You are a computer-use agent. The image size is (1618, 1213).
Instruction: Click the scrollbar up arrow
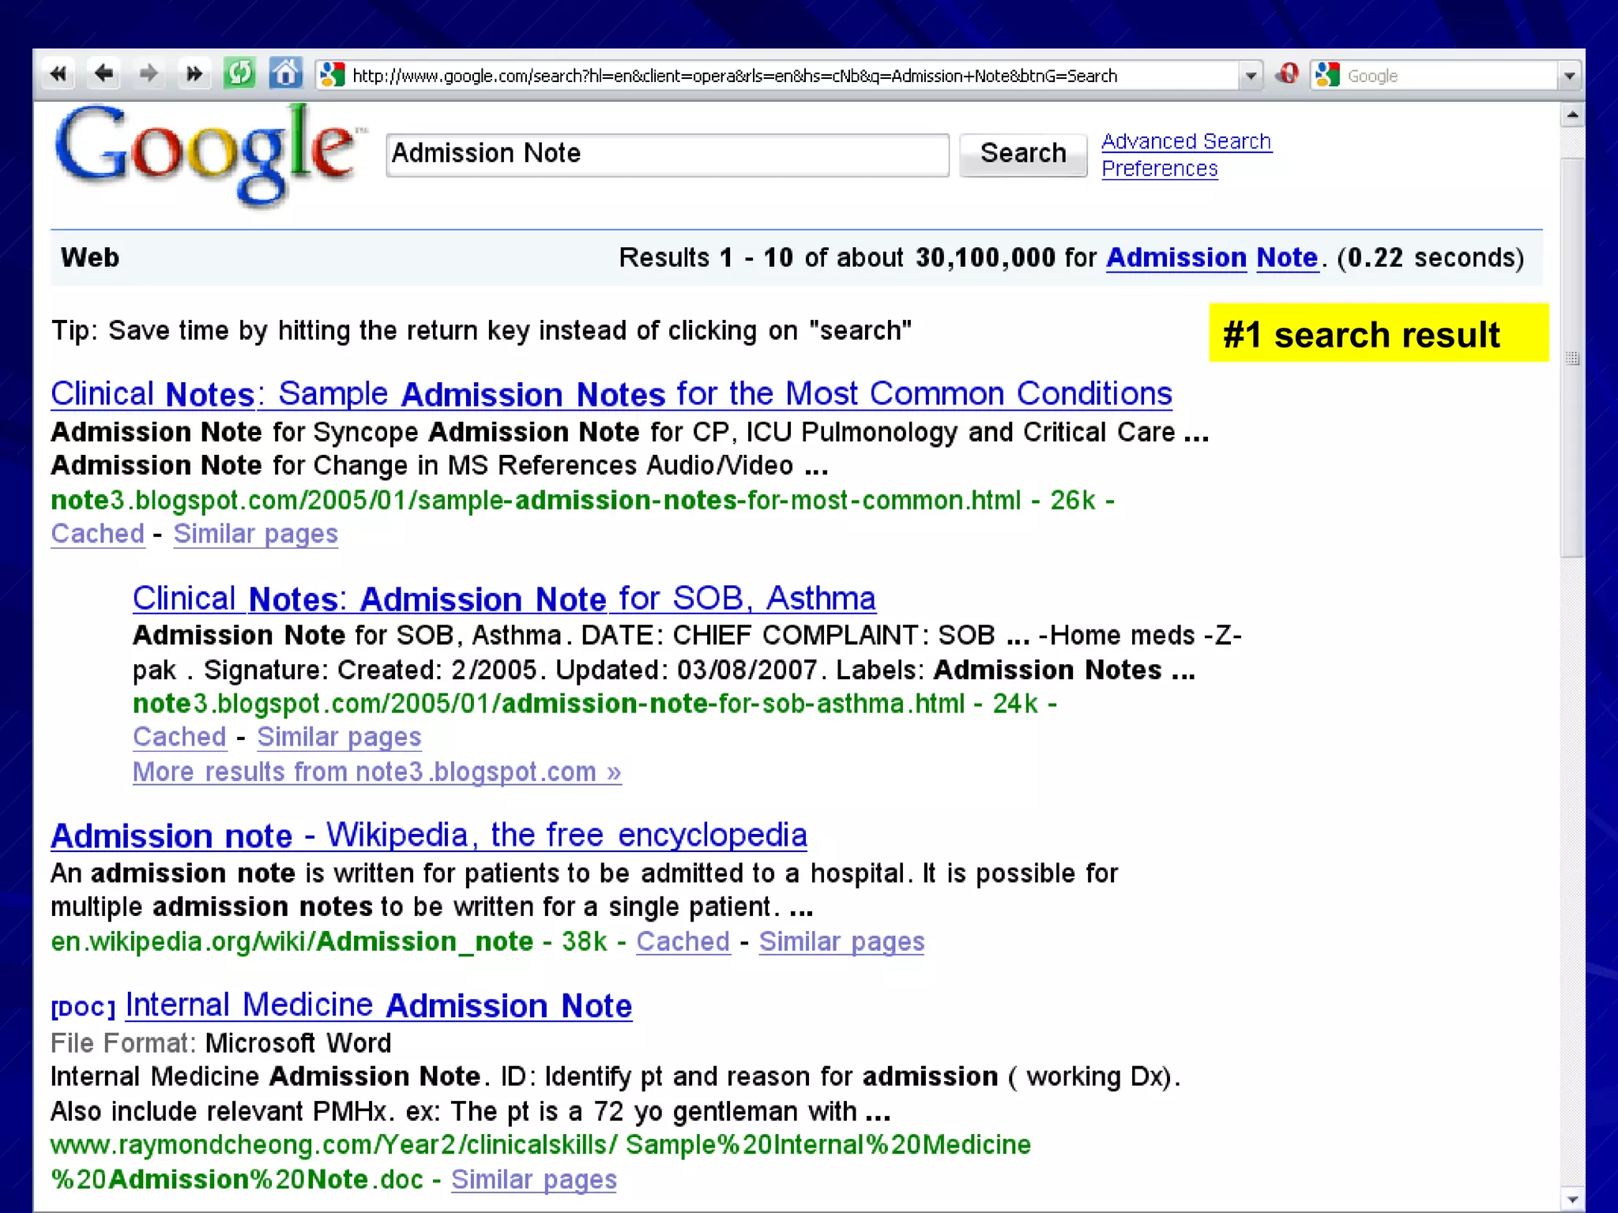[1572, 115]
